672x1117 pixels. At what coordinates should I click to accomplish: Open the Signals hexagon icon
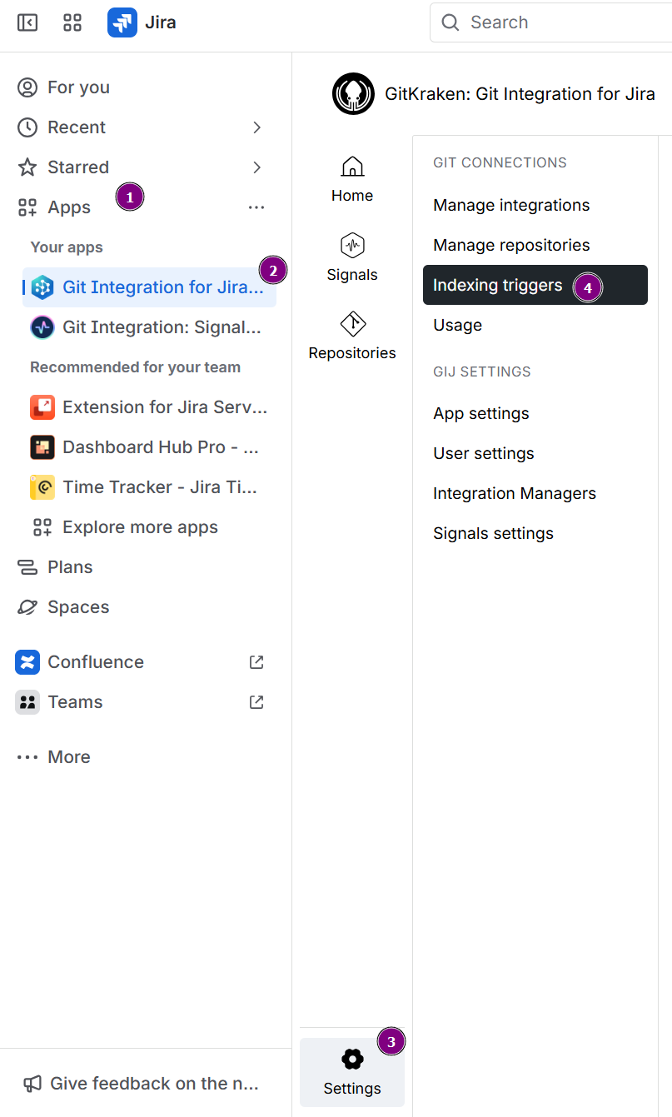click(x=352, y=246)
